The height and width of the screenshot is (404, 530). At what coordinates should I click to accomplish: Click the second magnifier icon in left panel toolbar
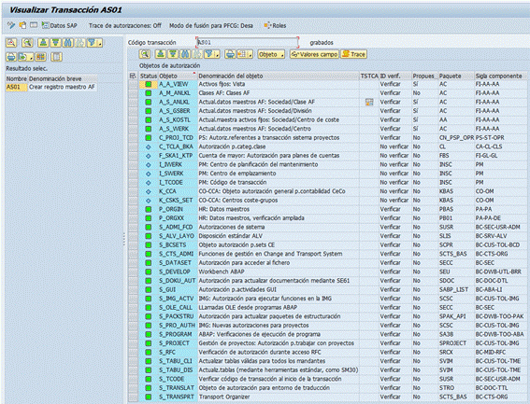(x=27, y=43)
